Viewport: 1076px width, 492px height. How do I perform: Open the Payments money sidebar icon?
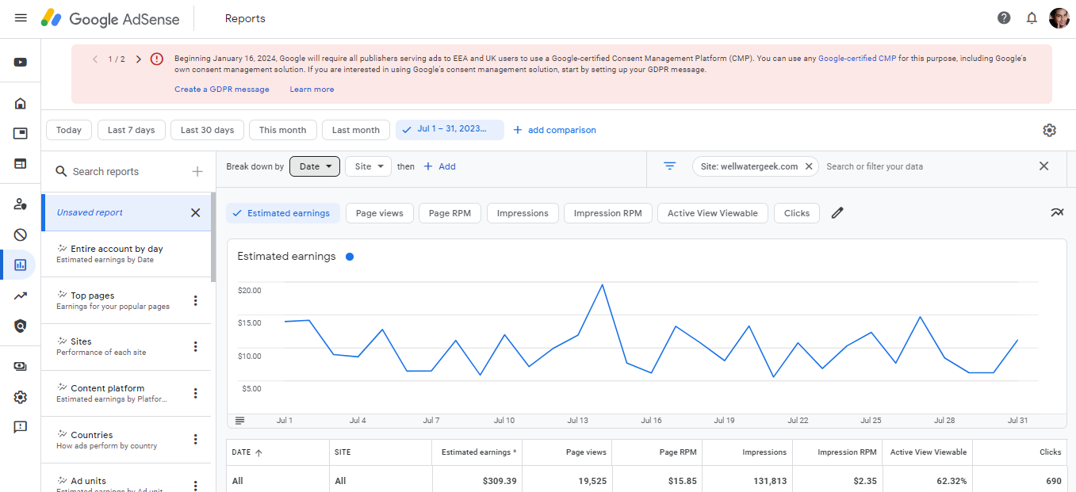click(x=21, y=366)
